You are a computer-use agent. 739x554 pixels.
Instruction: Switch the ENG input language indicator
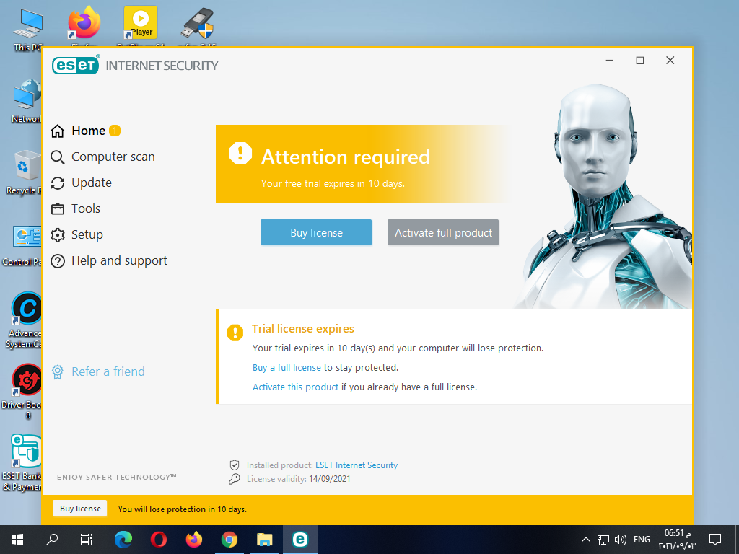click(642, 540)
